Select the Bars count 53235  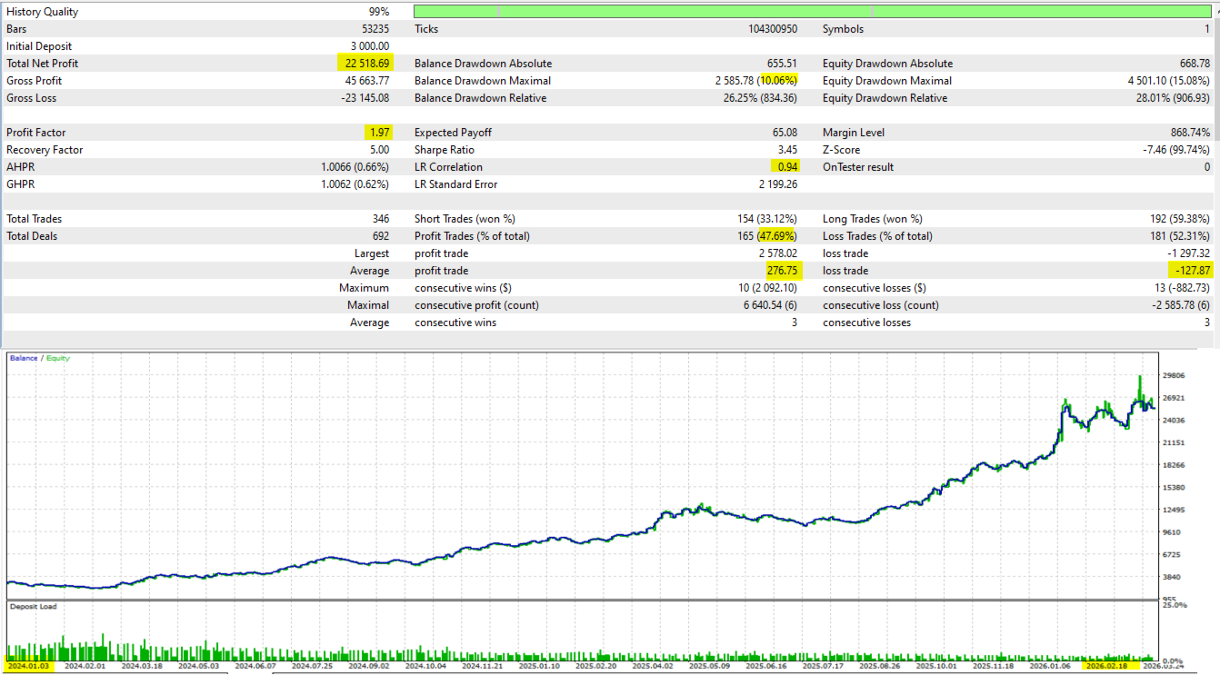pos(374,29)
